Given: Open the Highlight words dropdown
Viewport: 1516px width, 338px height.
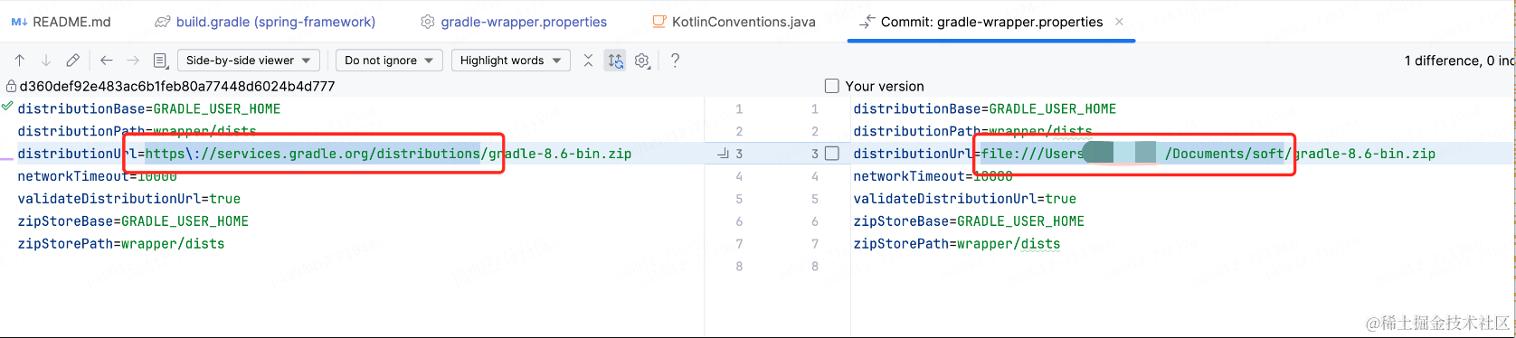Looking at the screenshot, I should 510,61.
